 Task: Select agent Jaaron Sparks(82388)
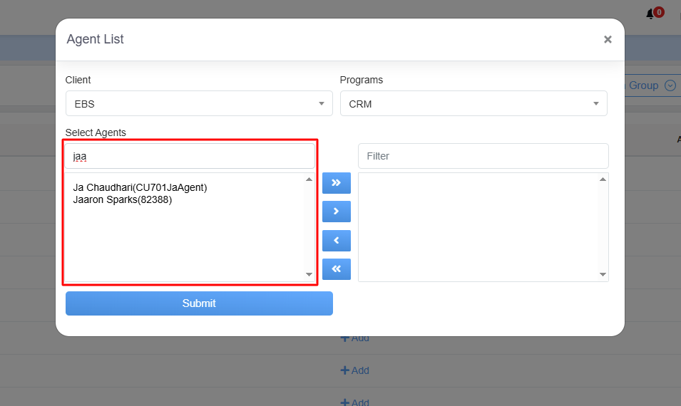(x=123, y=199)
